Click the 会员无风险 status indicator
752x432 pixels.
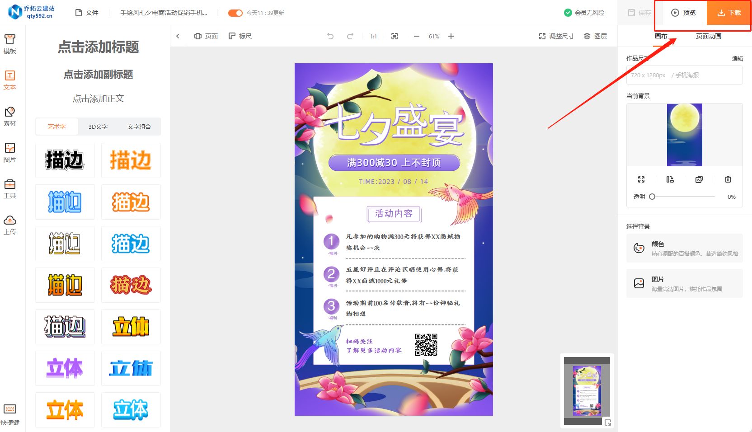pyautogui.click(x=584, y=13)
